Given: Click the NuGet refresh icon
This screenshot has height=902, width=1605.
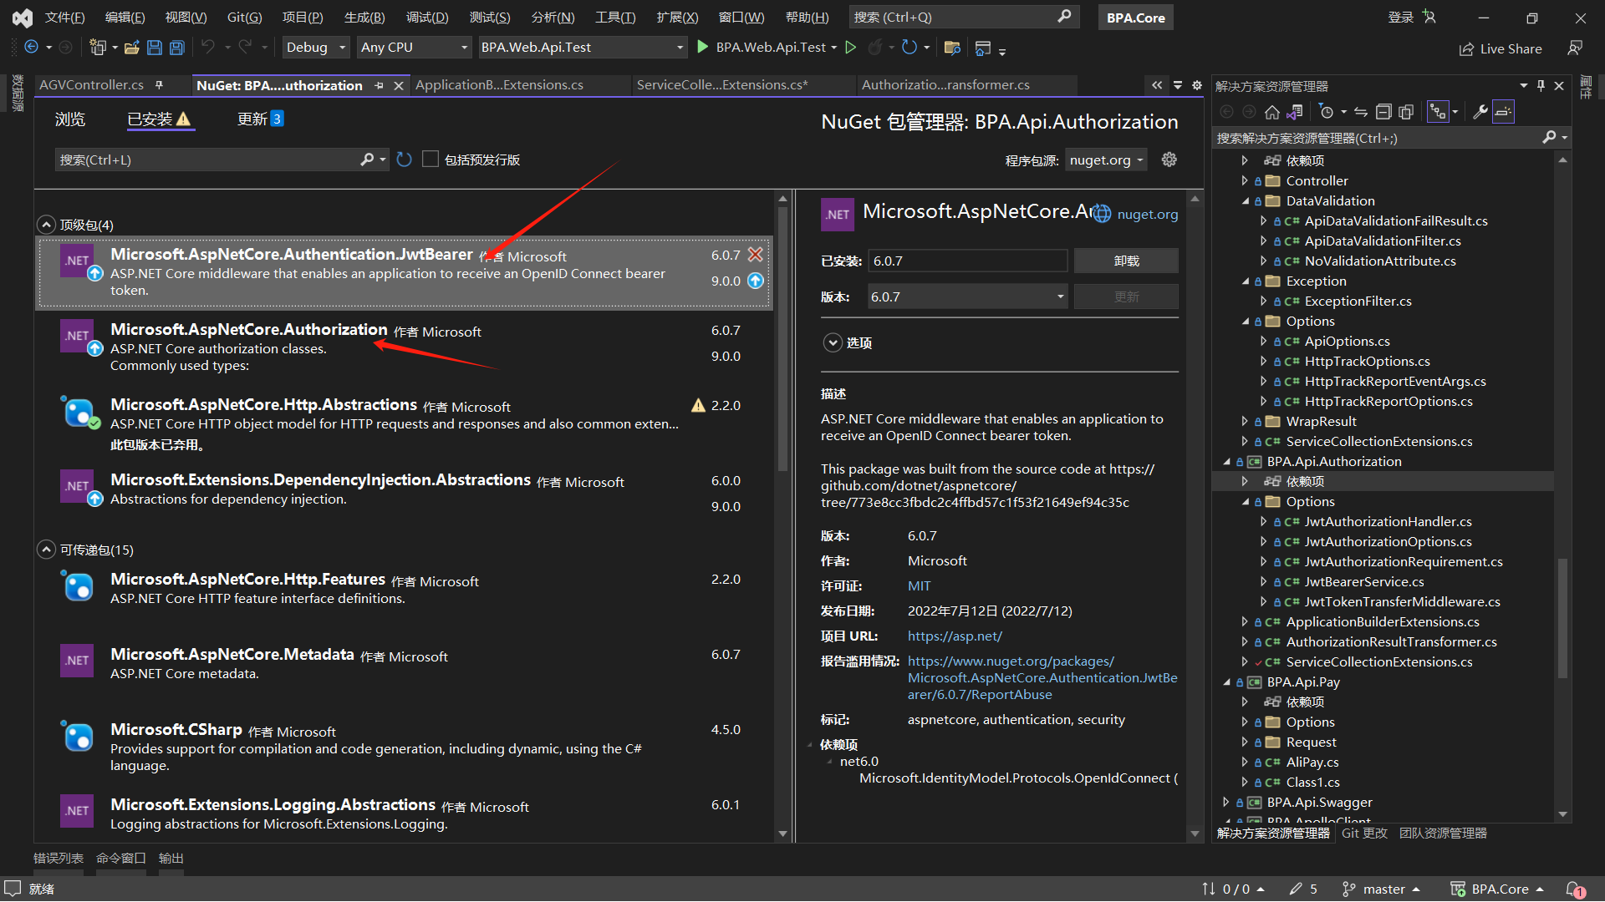Looking at the screenshot, I should pos(405,160).
